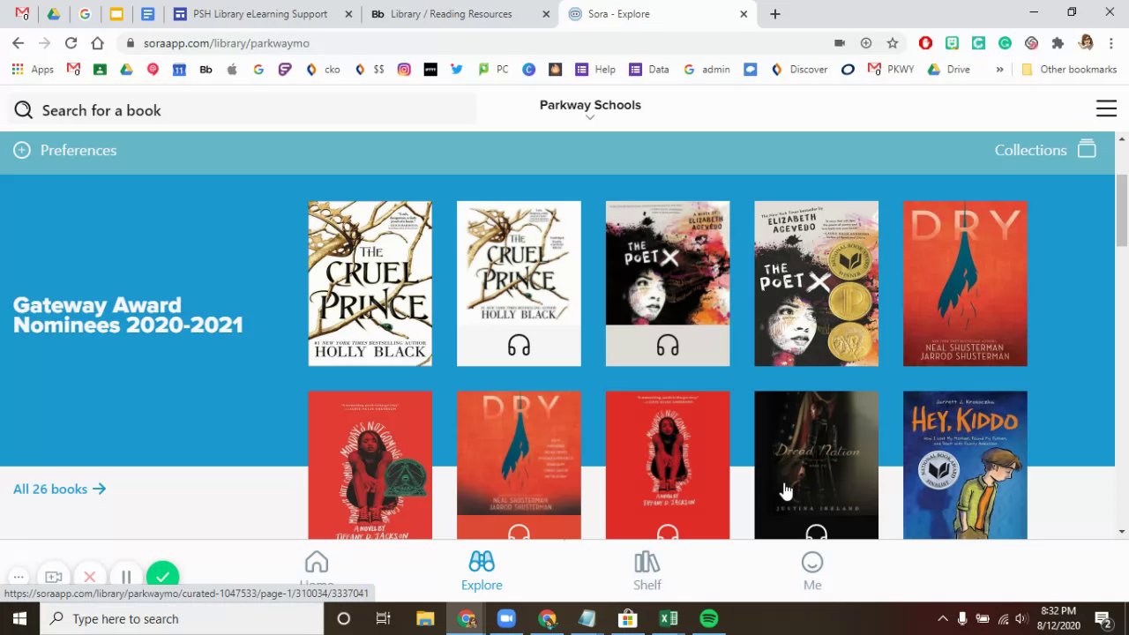Image resolution: width=1129 pixels, height=635 pixels.
Task: Open the camera icon in address bar
Action: click(x=840, y=42)
